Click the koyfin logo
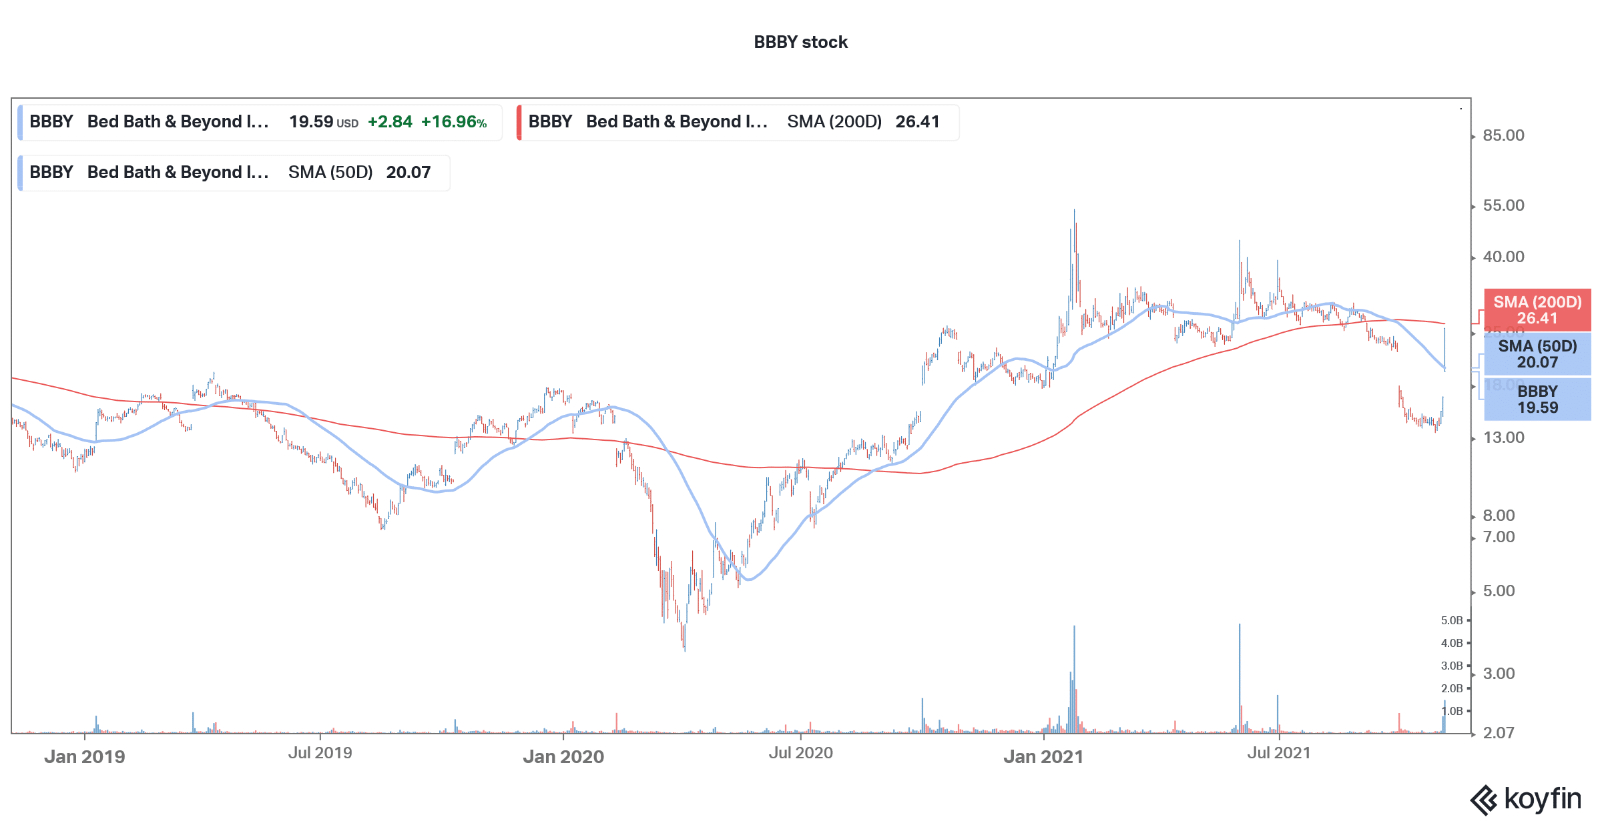 [1526, 800]
